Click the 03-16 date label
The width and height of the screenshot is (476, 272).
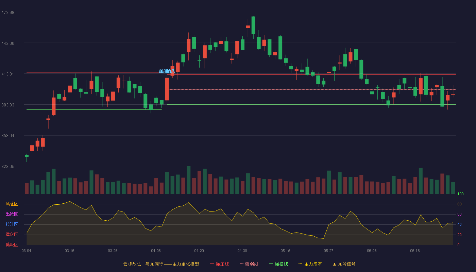69,251
